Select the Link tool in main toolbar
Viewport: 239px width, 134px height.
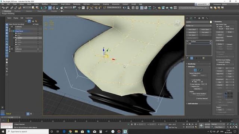(x=12, y=8)
